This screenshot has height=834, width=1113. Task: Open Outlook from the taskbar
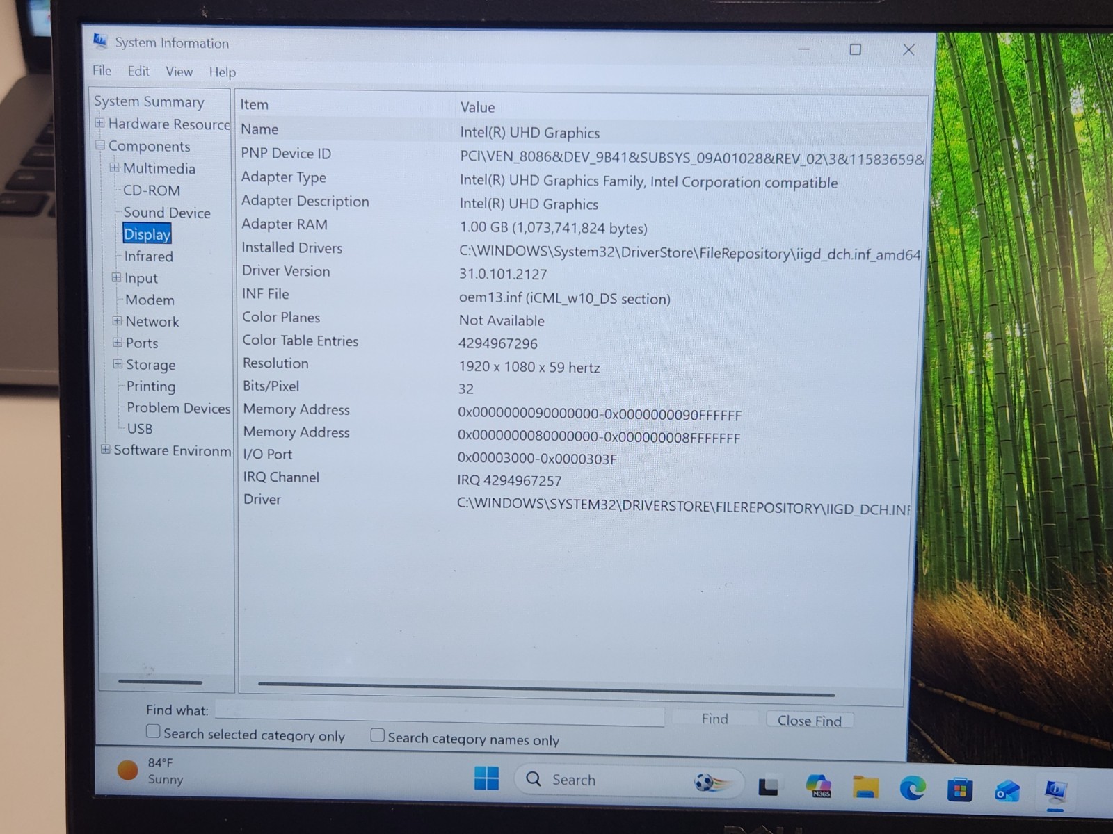pyautogui.click(x=1007, y=791)
